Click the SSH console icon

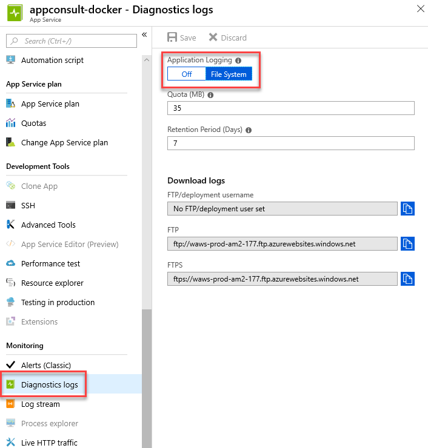coord(10,205)
